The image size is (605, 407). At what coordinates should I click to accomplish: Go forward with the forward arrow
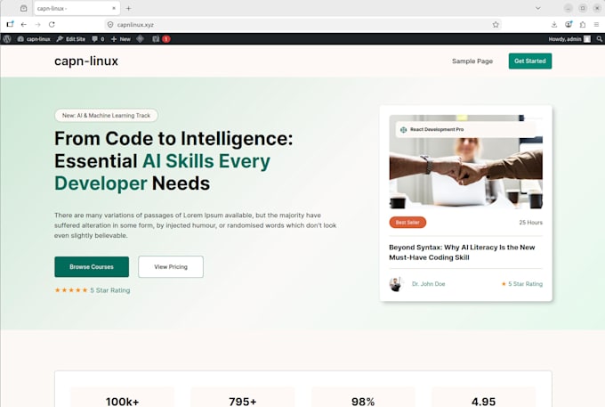click(x=37, y=24)
